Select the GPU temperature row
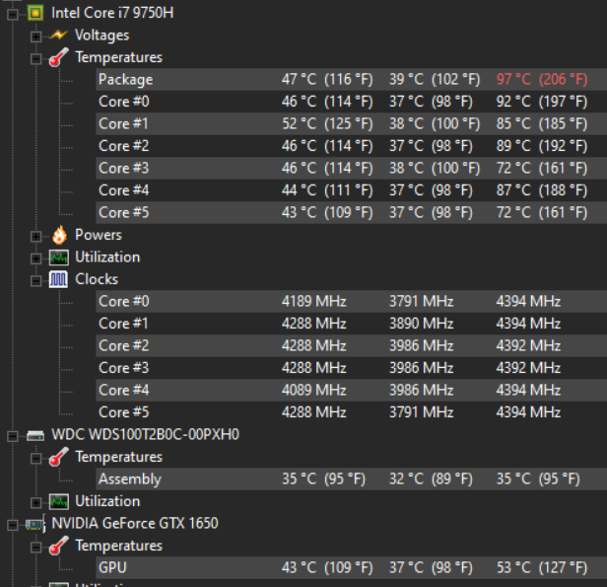The image size is (607, 587). (x=351, y=568)
